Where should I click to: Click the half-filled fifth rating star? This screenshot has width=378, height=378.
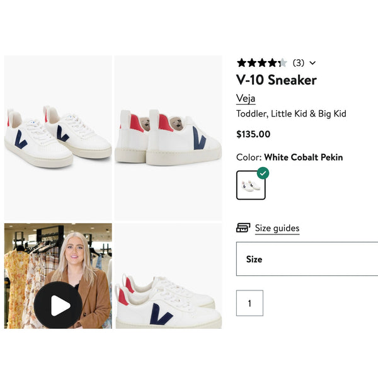[283, 63]
